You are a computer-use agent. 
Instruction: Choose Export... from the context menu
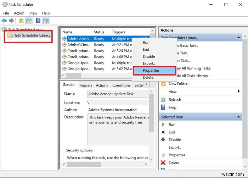tap(154, 63)
